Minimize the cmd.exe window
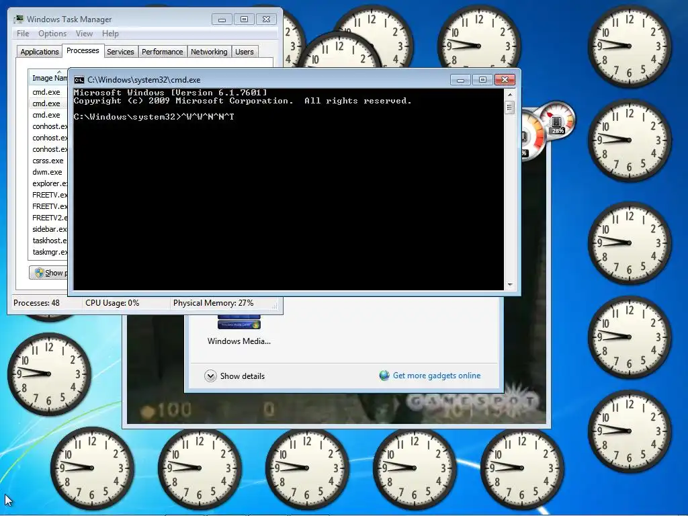This screenshot has height=516, width=688. pyautogui.click(x=460, y=80)
